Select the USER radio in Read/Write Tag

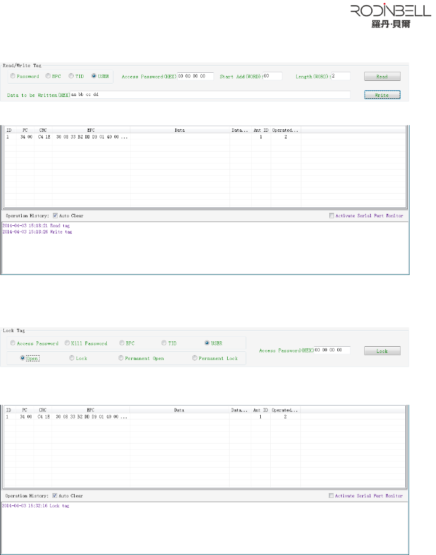tap(94, 76)
